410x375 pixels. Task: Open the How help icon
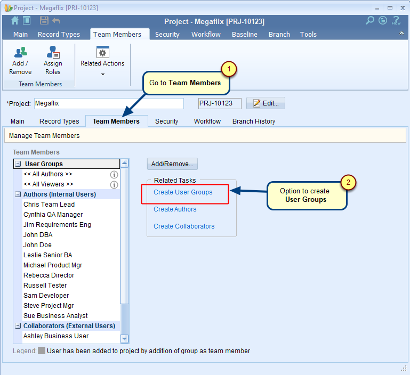(396, 20)
